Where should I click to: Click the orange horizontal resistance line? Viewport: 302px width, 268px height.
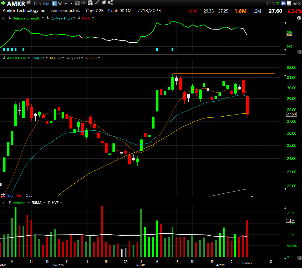pos(223,74)
